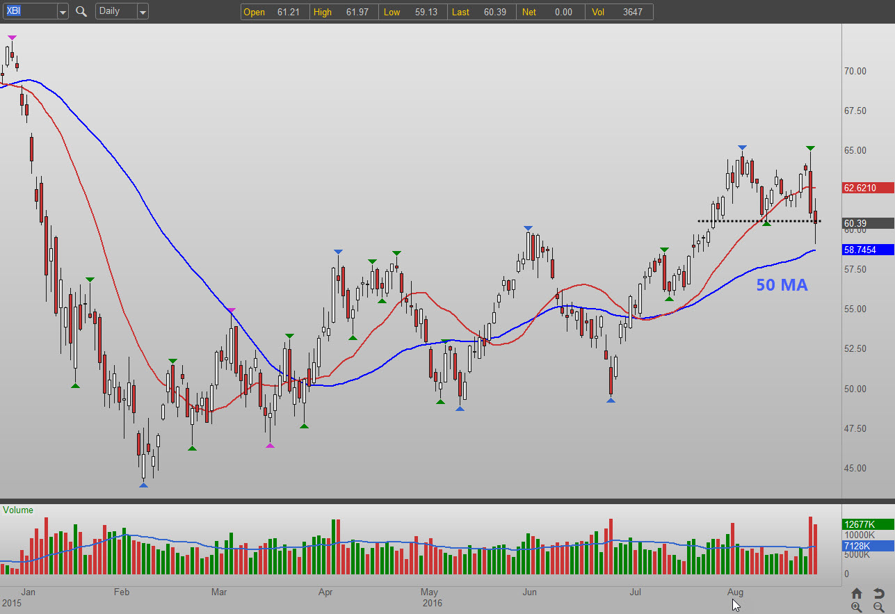Image resolution: width=895 pixels, height=614 pixels.
Task: Click the green triangle above late-August high
Action: pos(810,148)
